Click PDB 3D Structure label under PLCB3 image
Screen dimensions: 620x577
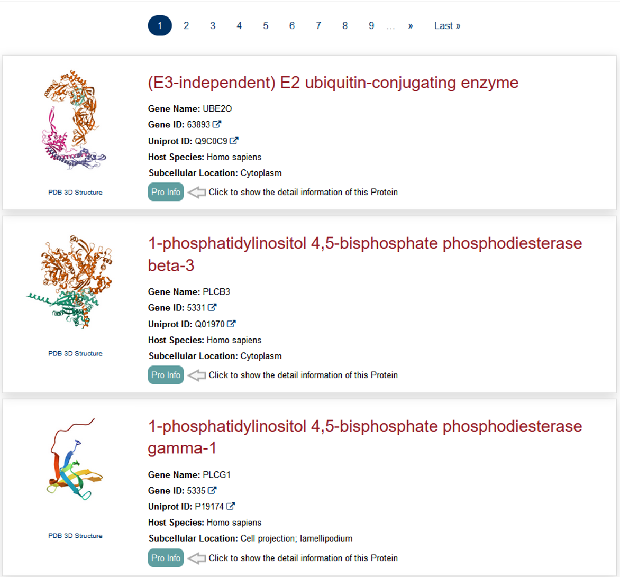pyautogui.click(x=75, y=353)
